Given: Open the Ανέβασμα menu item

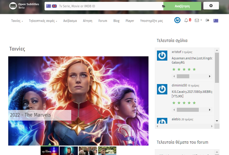Looking at the screenshot, I should pos(70,21).
